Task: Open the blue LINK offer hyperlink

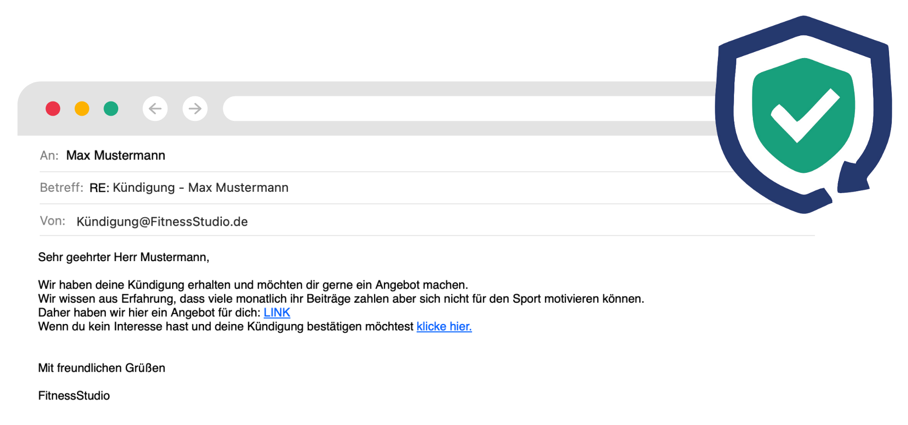Action: [277, 313]
